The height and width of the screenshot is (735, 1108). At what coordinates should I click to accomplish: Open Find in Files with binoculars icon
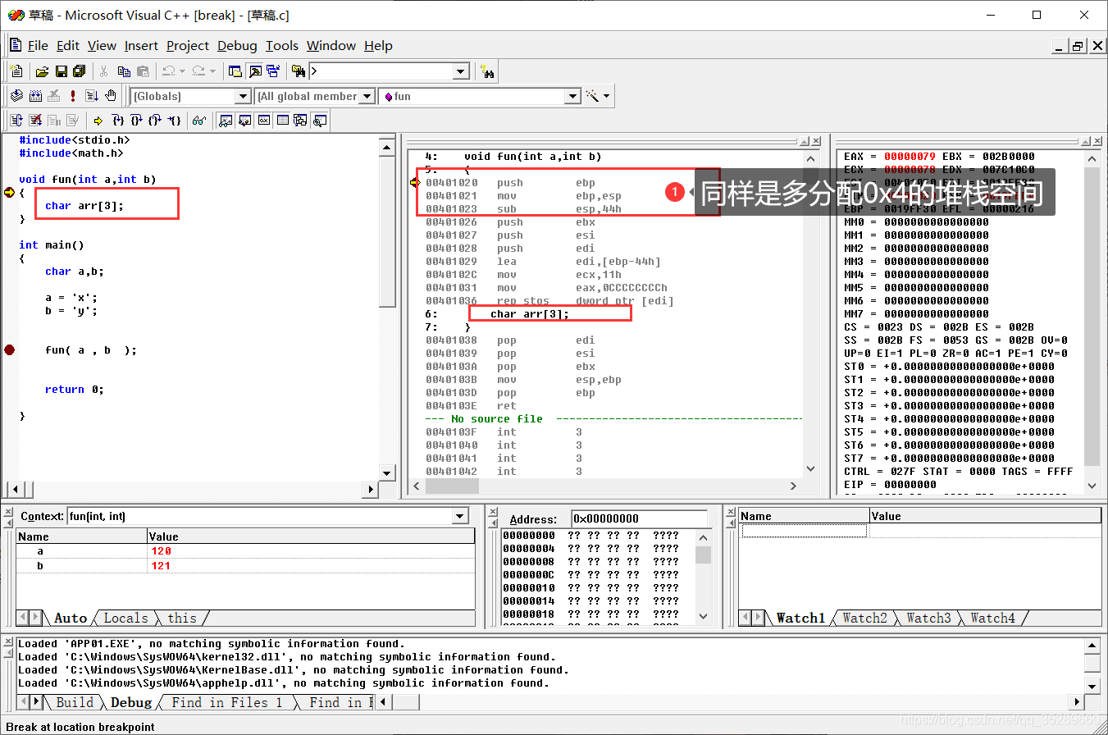point(298,71)
